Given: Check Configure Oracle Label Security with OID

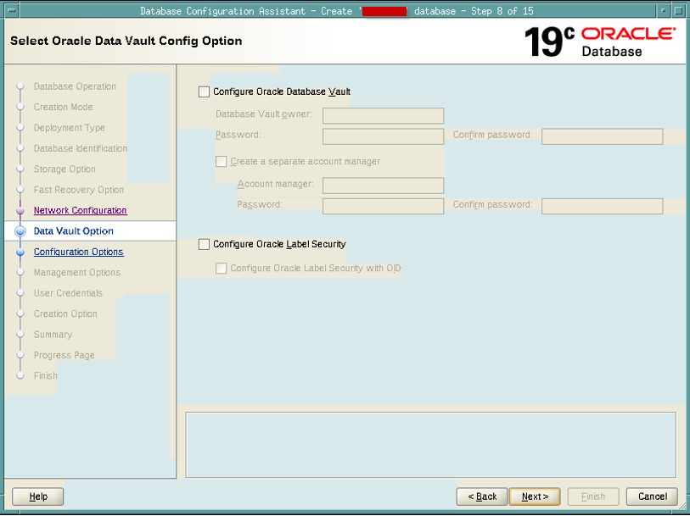Looking at the screenshot, I should (x=221, y=269).
